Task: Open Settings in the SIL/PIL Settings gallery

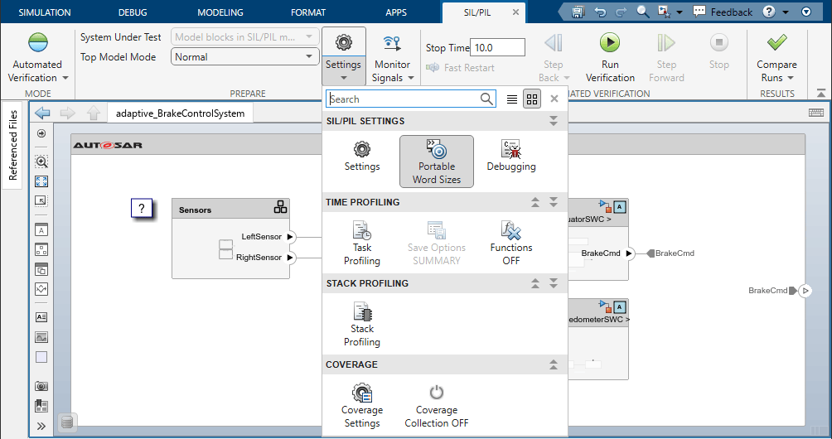Action: click(362, 156)
